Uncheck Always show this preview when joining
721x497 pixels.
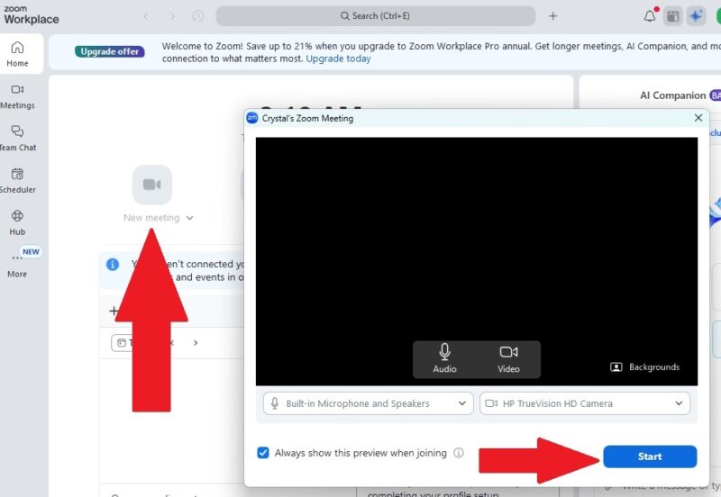[263, 453]
